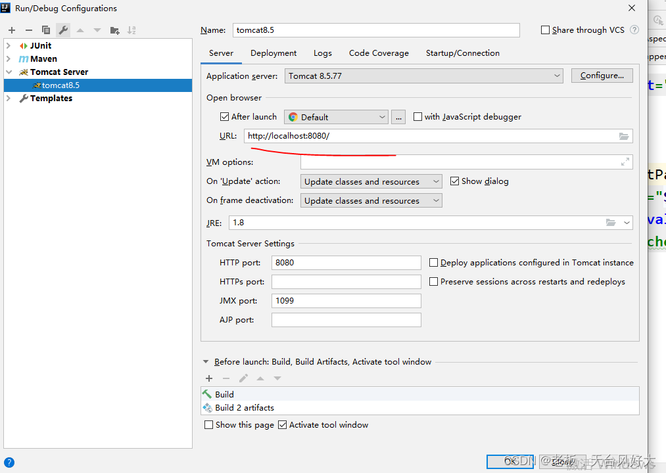The image size is (666, 473).
Task: Close the Run/Debug Configurations dialog
Action: coord(632,8)
